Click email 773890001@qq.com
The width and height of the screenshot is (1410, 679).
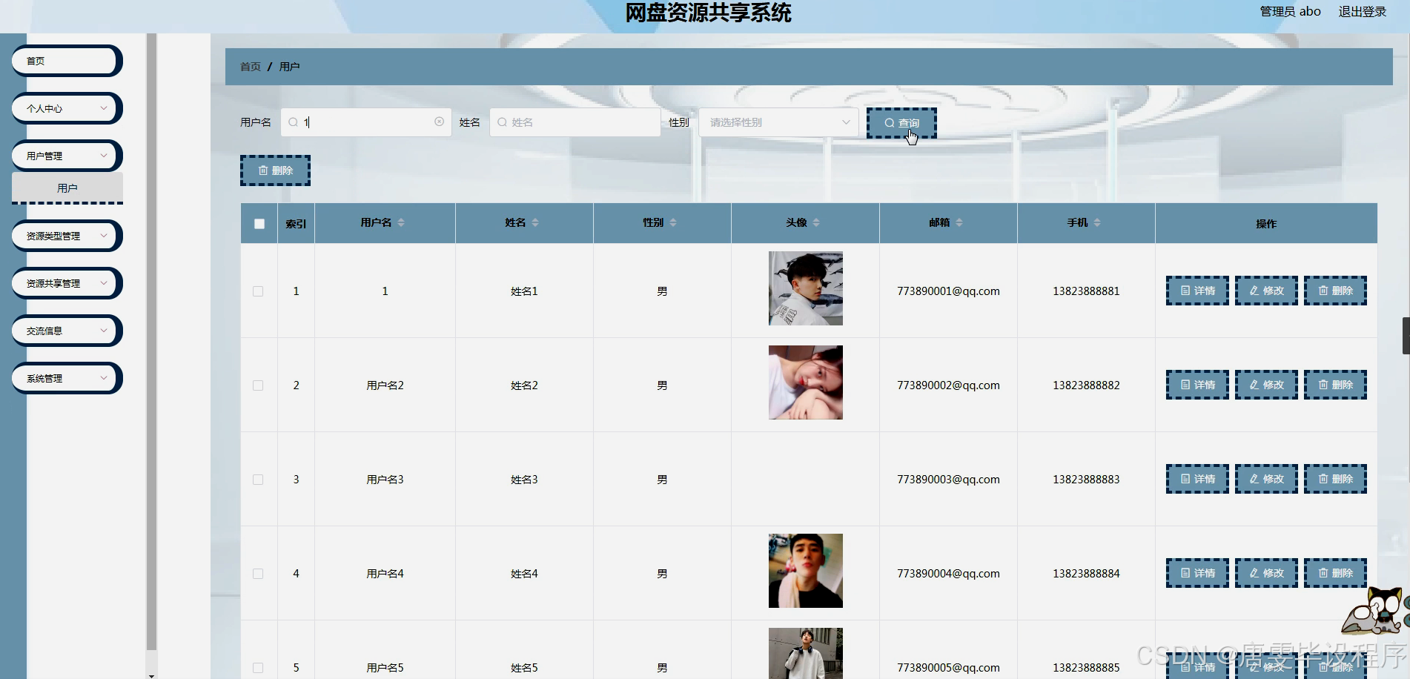(x=948, y=291)
